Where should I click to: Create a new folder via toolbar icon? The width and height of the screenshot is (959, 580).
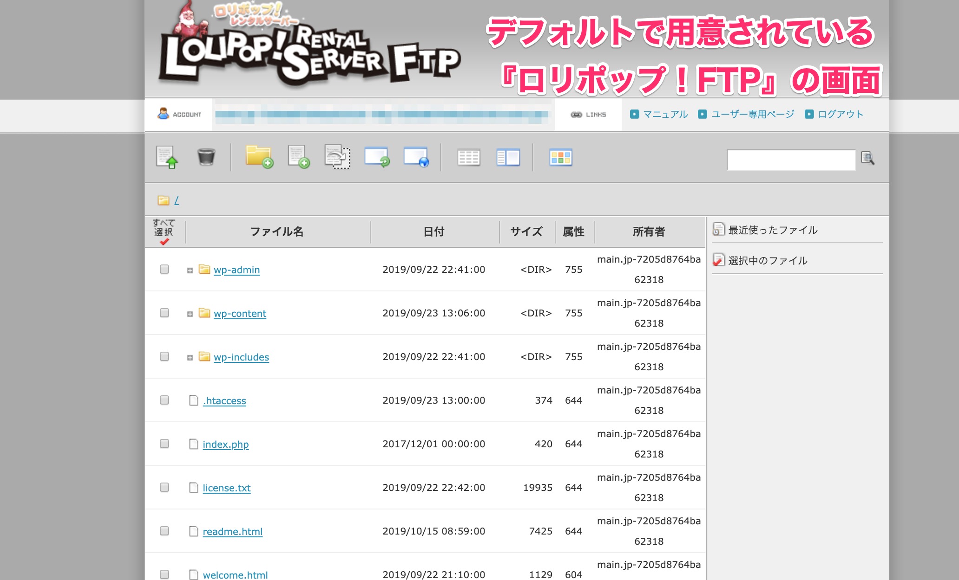click(259, 157)
